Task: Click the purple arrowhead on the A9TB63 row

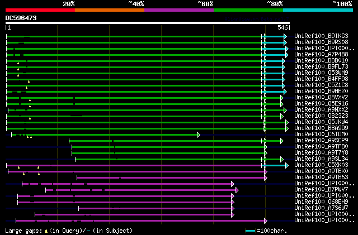Action: click(x=266, y=178)
